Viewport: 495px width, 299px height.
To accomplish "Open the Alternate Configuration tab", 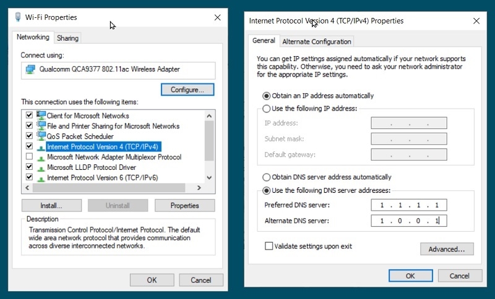I will pyautogui.click(x=316, y=42).
